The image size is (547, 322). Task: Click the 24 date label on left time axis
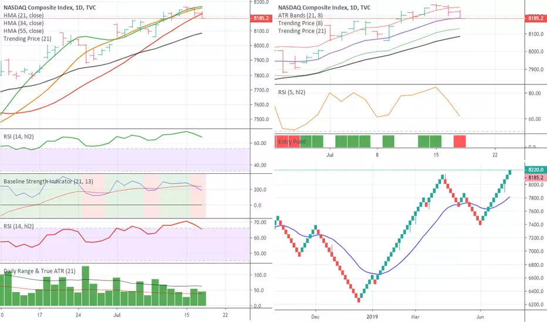tap(79, 315)
